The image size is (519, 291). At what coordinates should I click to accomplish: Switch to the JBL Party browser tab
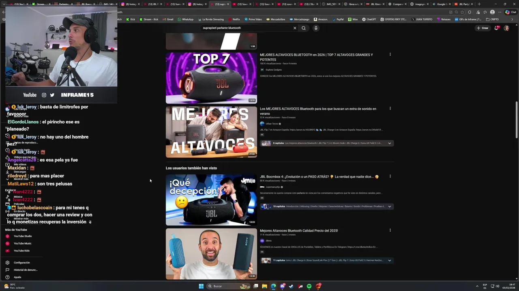[x=463, y=4]
